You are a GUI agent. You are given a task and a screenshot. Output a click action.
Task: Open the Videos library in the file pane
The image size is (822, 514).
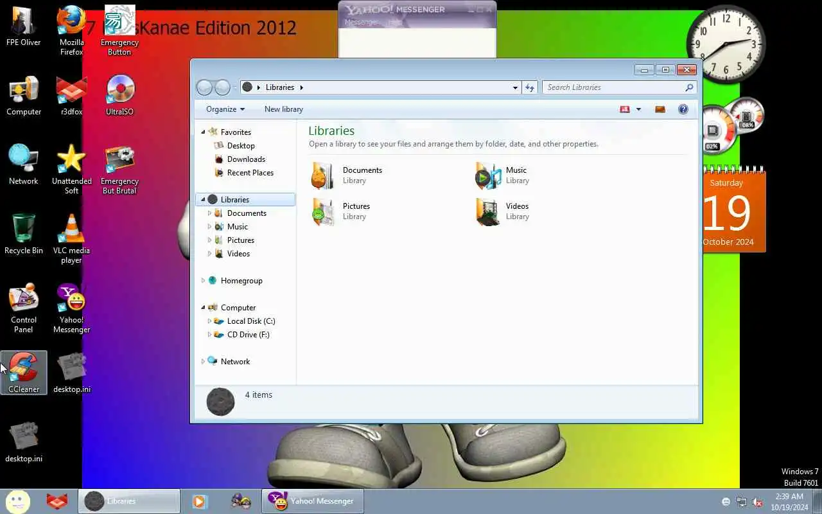point(502,211)
